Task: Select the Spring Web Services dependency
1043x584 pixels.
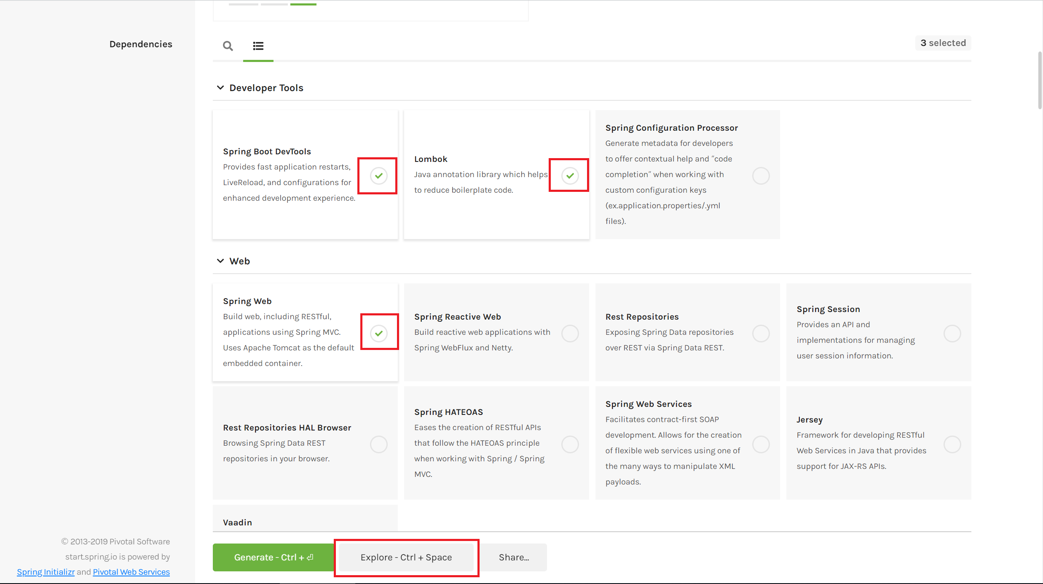Action: (x=761, y=444)
